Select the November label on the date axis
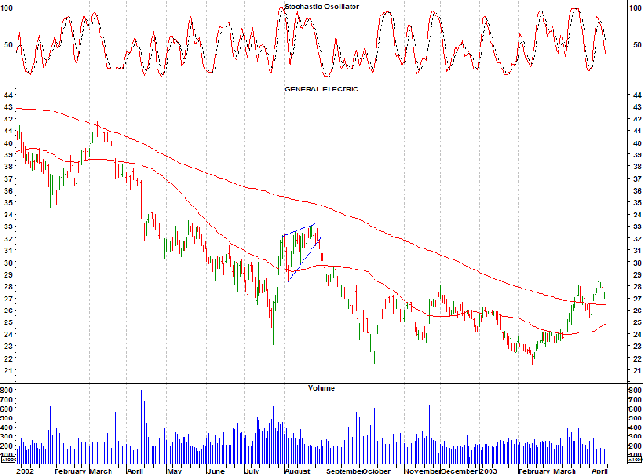Screen dimensions: 643x475 coord(422,471)
